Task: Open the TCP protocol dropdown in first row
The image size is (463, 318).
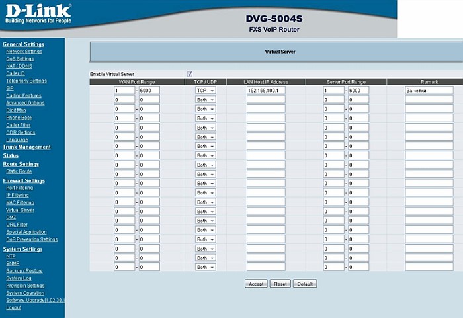Action: click(205, 90)
